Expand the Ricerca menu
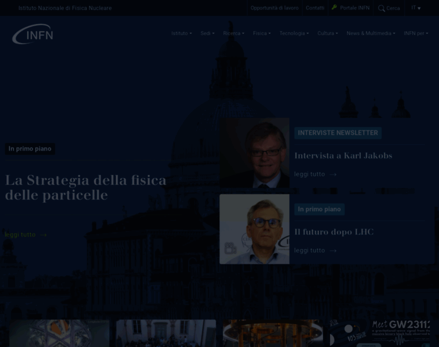 tap(233, 34)
